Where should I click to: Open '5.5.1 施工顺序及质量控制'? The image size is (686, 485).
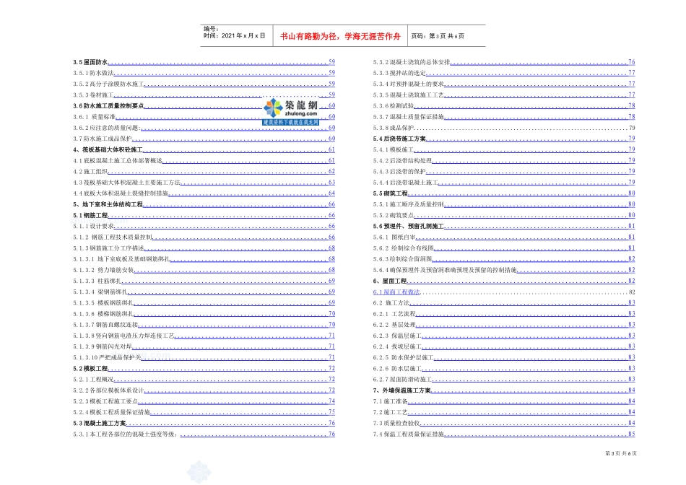click(x=504, y=204)
